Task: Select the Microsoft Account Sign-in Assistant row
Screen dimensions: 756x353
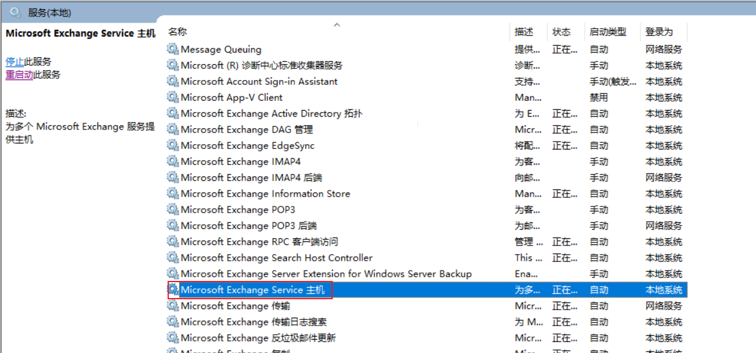Action: pyautogui.click(x=259, y=81)
